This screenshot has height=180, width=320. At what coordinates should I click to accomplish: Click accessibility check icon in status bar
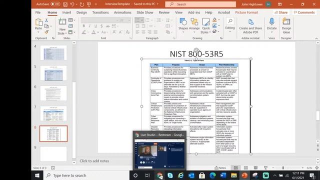point(53,168)
